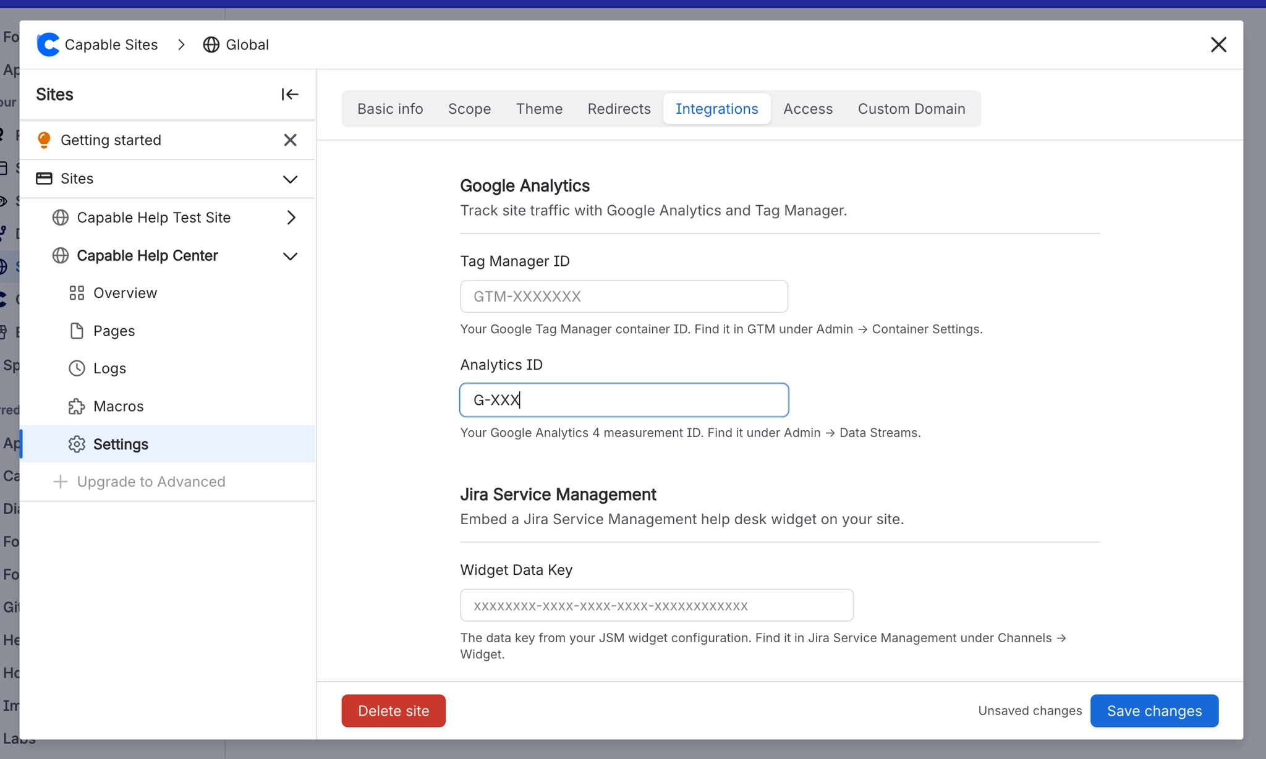Click Global breadcrumb label
The image size is (1266, 759).
click(x=247, y=45)
